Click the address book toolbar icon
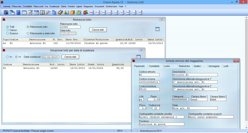 point(42,12)
